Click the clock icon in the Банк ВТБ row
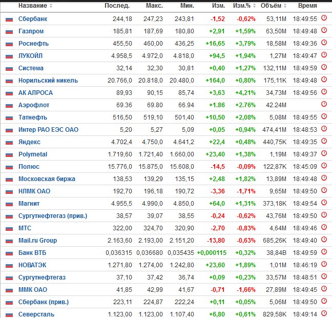The width and height of the screenshot is (332, 318). point(324,252)
